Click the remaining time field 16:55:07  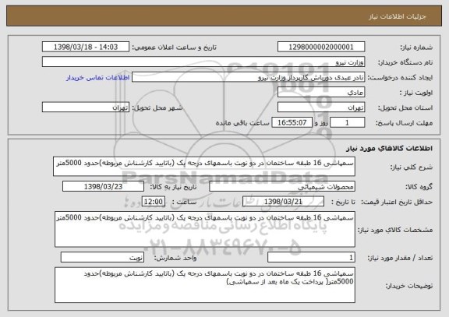click(292, 123)
